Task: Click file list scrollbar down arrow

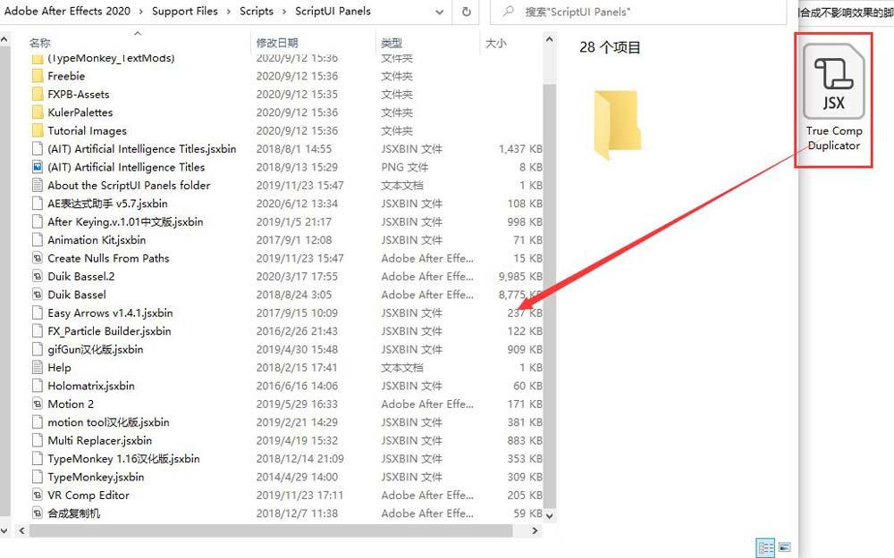Action: pyautogui.click(x=549, y=516)
